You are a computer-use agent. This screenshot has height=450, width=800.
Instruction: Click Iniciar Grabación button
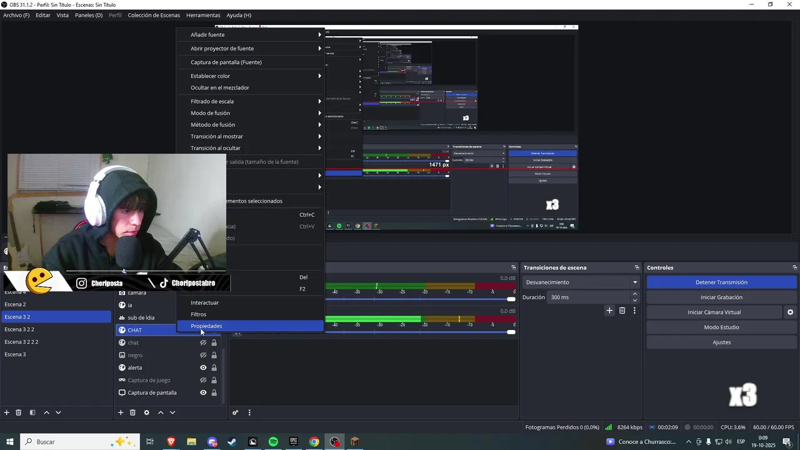point(721,297)
